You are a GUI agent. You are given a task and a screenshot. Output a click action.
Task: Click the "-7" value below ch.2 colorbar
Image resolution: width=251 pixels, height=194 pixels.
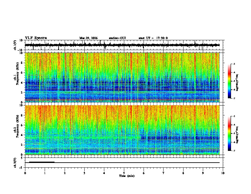click(x=234, y=151)
